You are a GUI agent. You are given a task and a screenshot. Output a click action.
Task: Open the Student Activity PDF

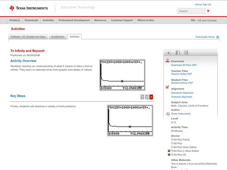click(182, 83)
